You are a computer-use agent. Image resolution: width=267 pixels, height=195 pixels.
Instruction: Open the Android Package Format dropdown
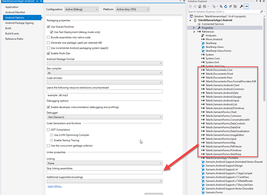click(x=104, y=63)
